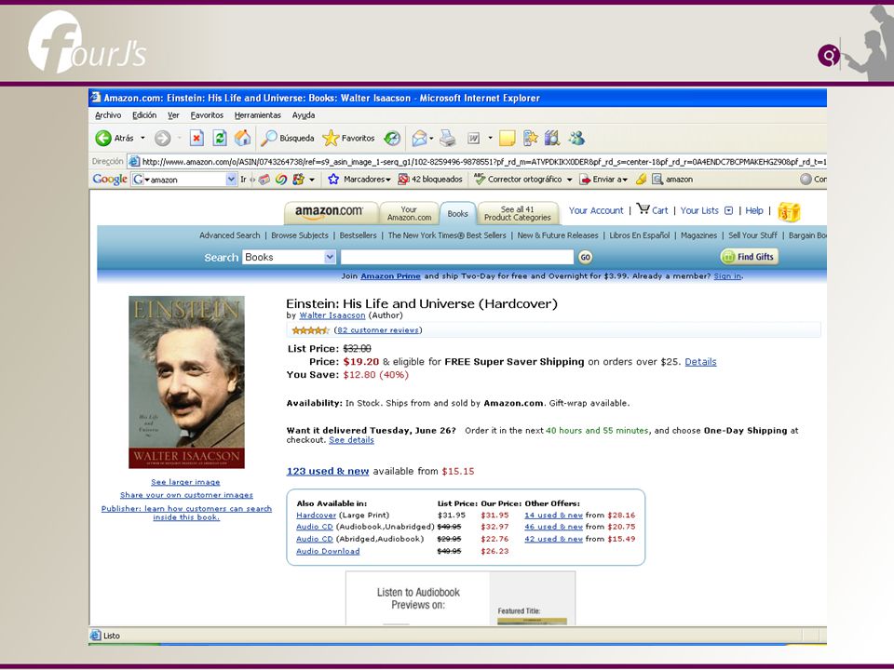Viewport: 894px width, 670px height.
Task: Click the Mail envelope icon
Action: (419, 138)
